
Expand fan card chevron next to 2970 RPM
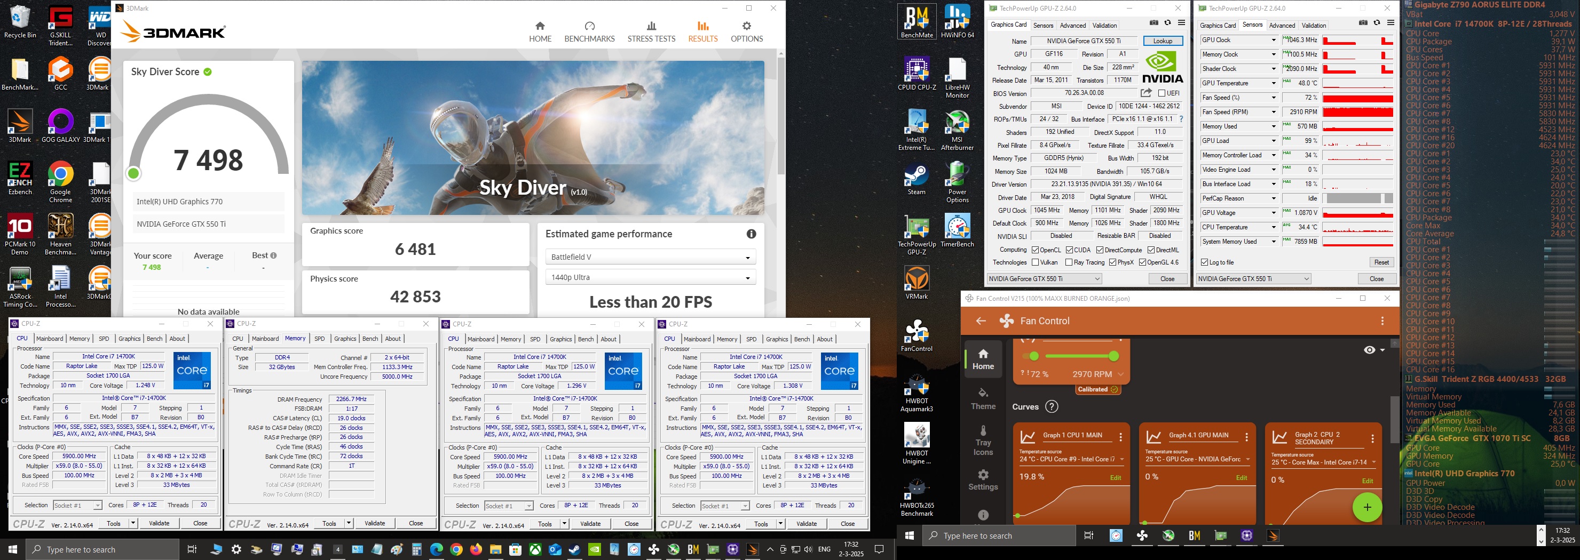click(x=1120, y=374)
